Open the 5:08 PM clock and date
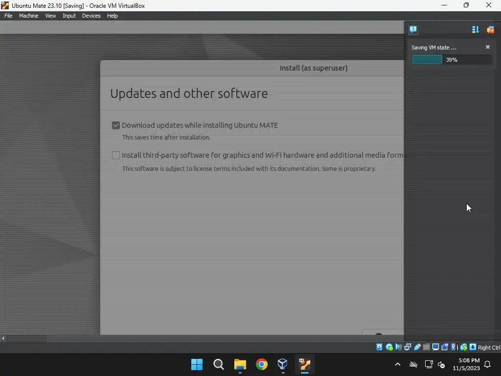The width and height of the screenshot is (501, 376). click(466, 364)
